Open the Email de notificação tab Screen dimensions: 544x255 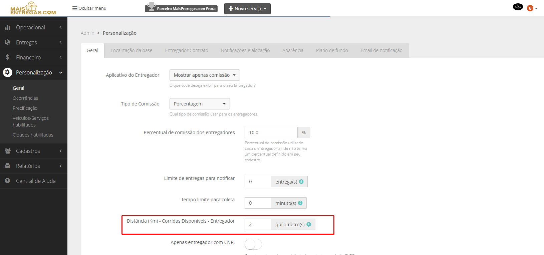(381, 50)
